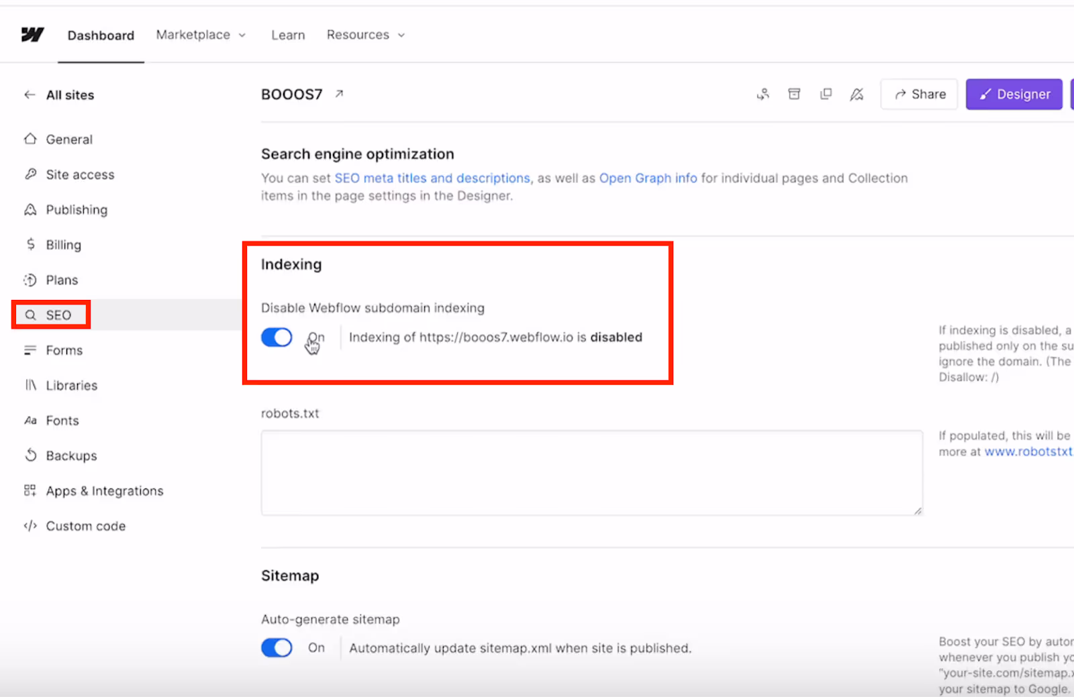Open the Designer button
1074x697 pixels.
(x=1014, y=94)
